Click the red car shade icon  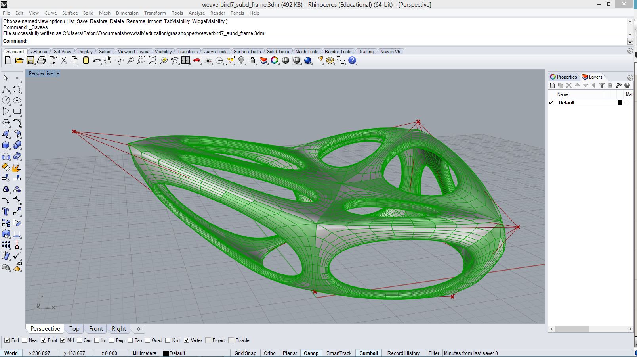[x=197, y=61]
